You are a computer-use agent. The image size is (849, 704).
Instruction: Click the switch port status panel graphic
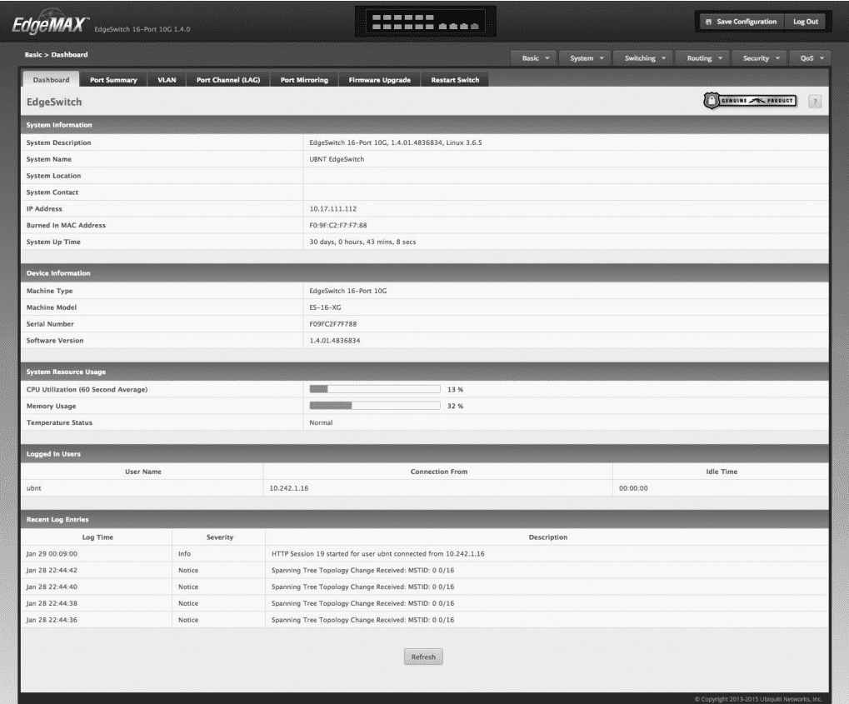(x=426, y=22)
